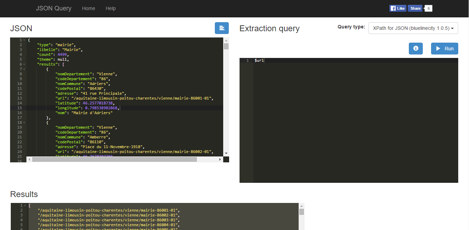The height and width of the screenshot is (230, 469).
Task: Click the longitude value 0.798538982868
Action: point(102,108)
